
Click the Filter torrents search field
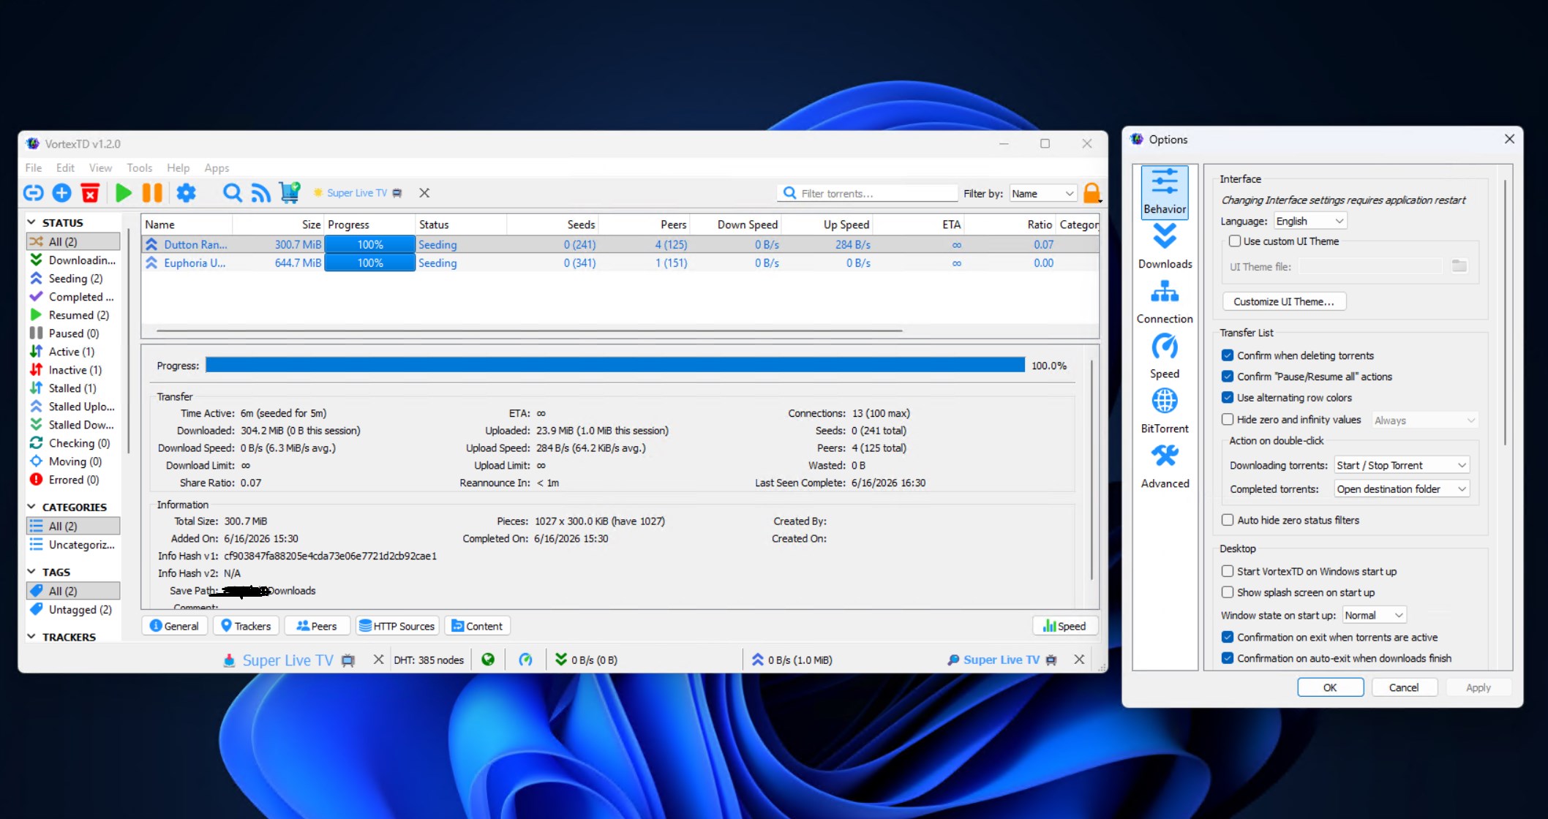coord(868,193)
